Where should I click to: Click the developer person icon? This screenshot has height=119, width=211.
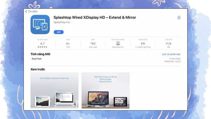118,43
